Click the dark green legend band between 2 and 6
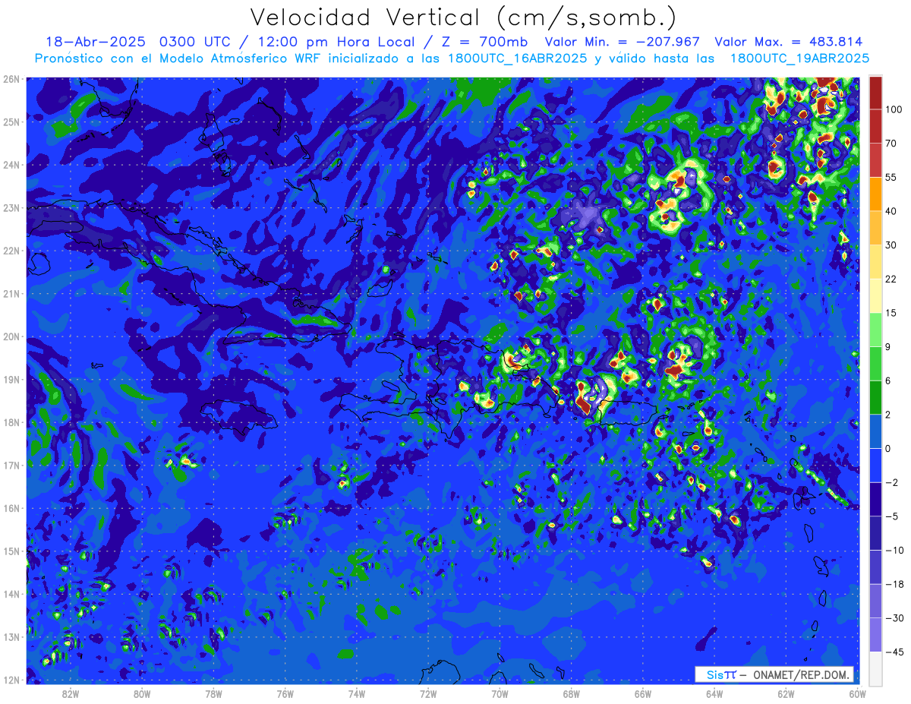This screenshot has height=704, width=911. pyautogui.click(x=875, y=396)
